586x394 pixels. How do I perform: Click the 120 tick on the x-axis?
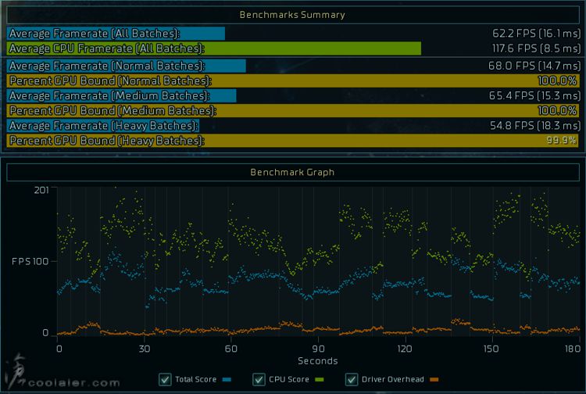pyautogui.click(x=405, y=349)
